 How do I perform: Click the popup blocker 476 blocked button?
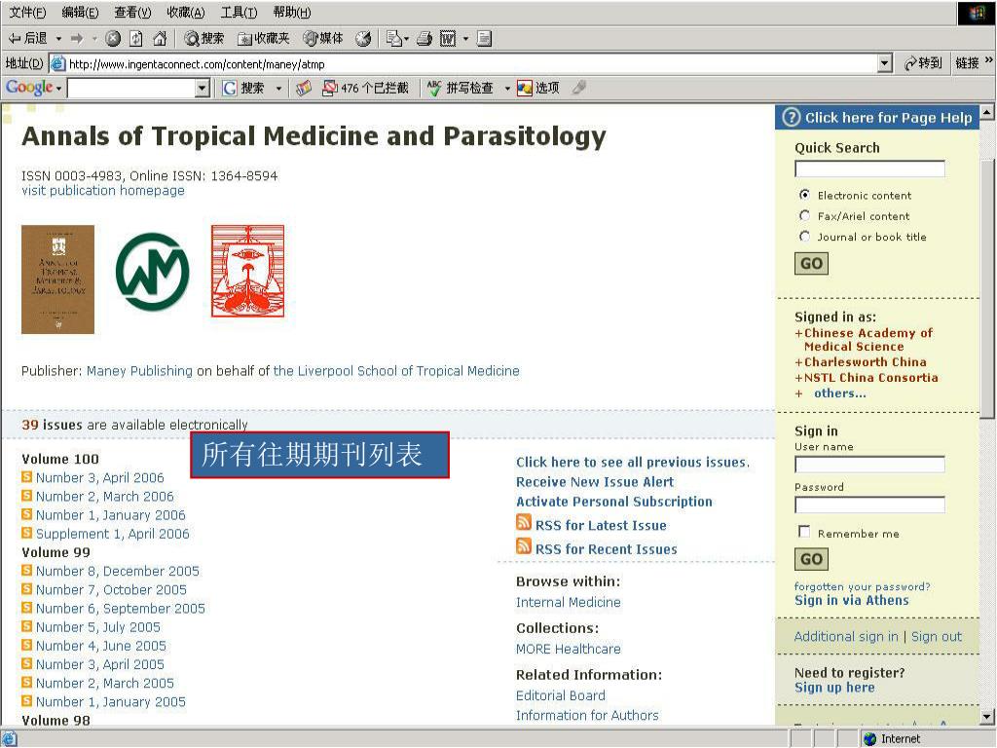tap(366, 88)
